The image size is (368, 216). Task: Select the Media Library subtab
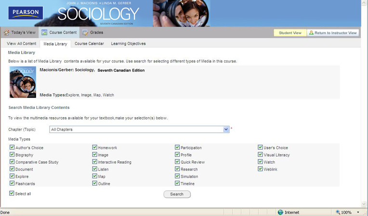(55, 44)
